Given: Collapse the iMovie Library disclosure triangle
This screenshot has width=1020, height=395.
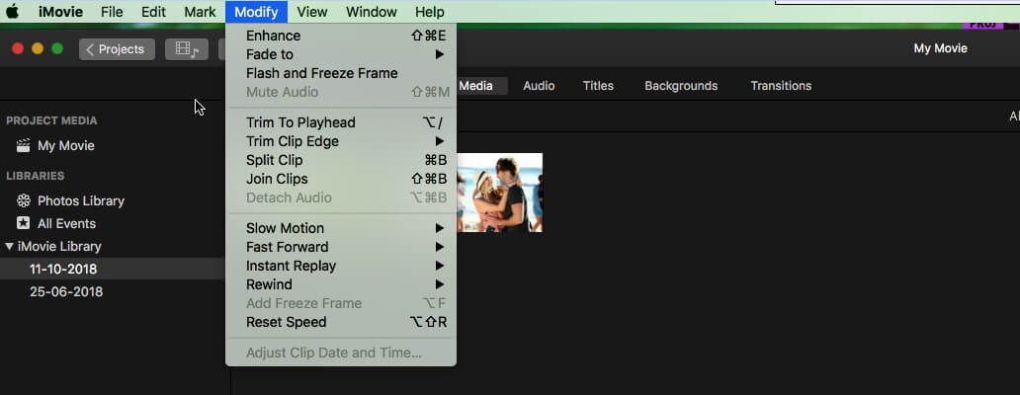Looking at the screenshot, I should coord(9,246).
